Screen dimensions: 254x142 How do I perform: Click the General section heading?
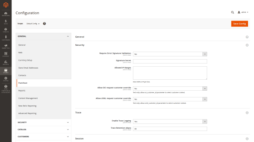coord(80,37)
